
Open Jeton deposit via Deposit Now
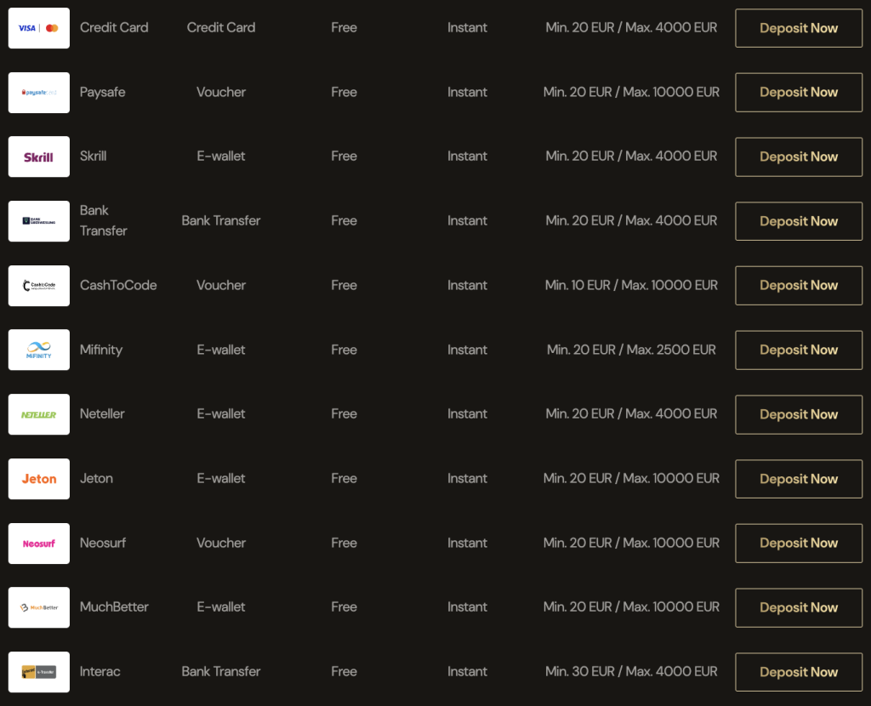(x=799, y=479)
